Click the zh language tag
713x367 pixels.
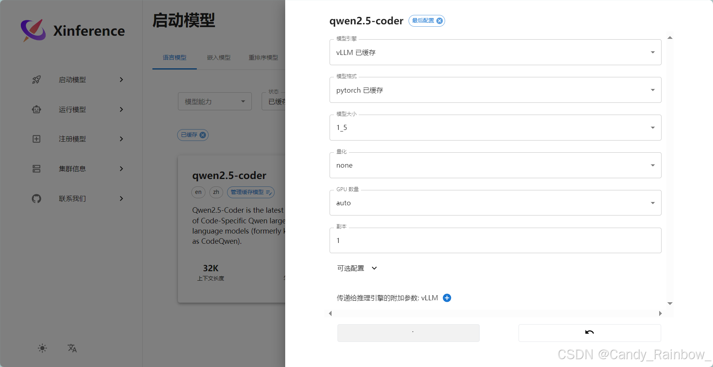click(216, 192)
